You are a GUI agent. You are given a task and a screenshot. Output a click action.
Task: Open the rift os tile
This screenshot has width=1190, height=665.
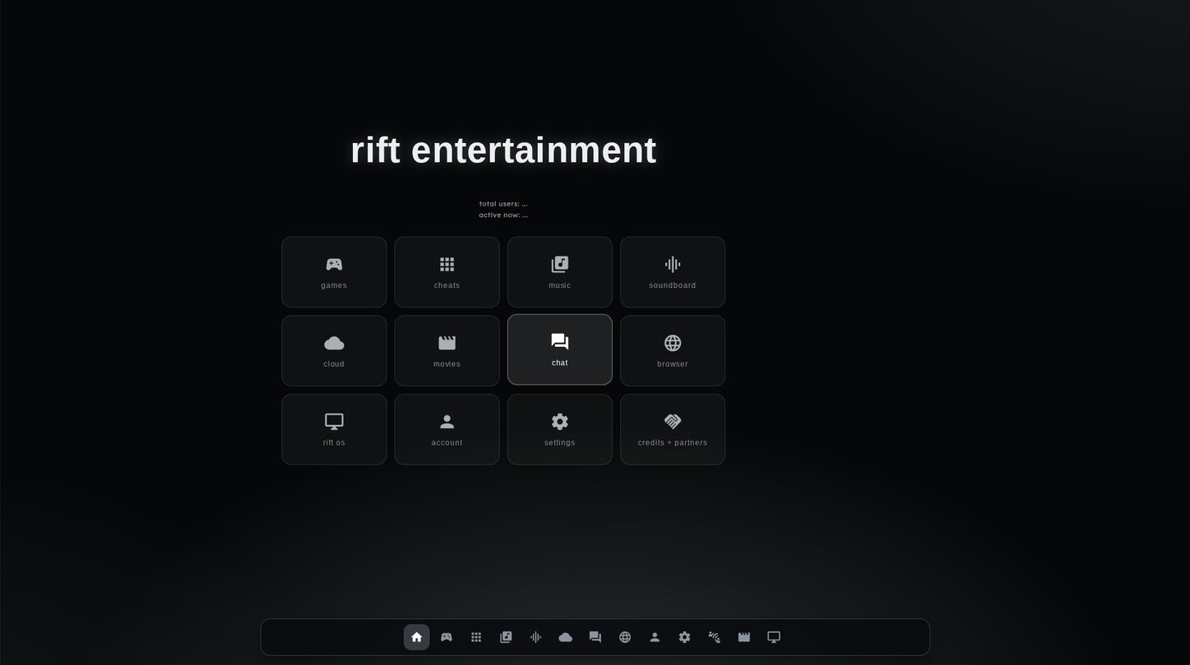click(x=334, y=429)
